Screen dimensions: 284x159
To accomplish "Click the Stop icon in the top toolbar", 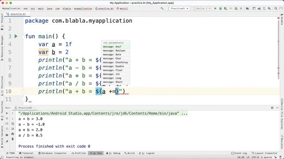I will [241, 8].
